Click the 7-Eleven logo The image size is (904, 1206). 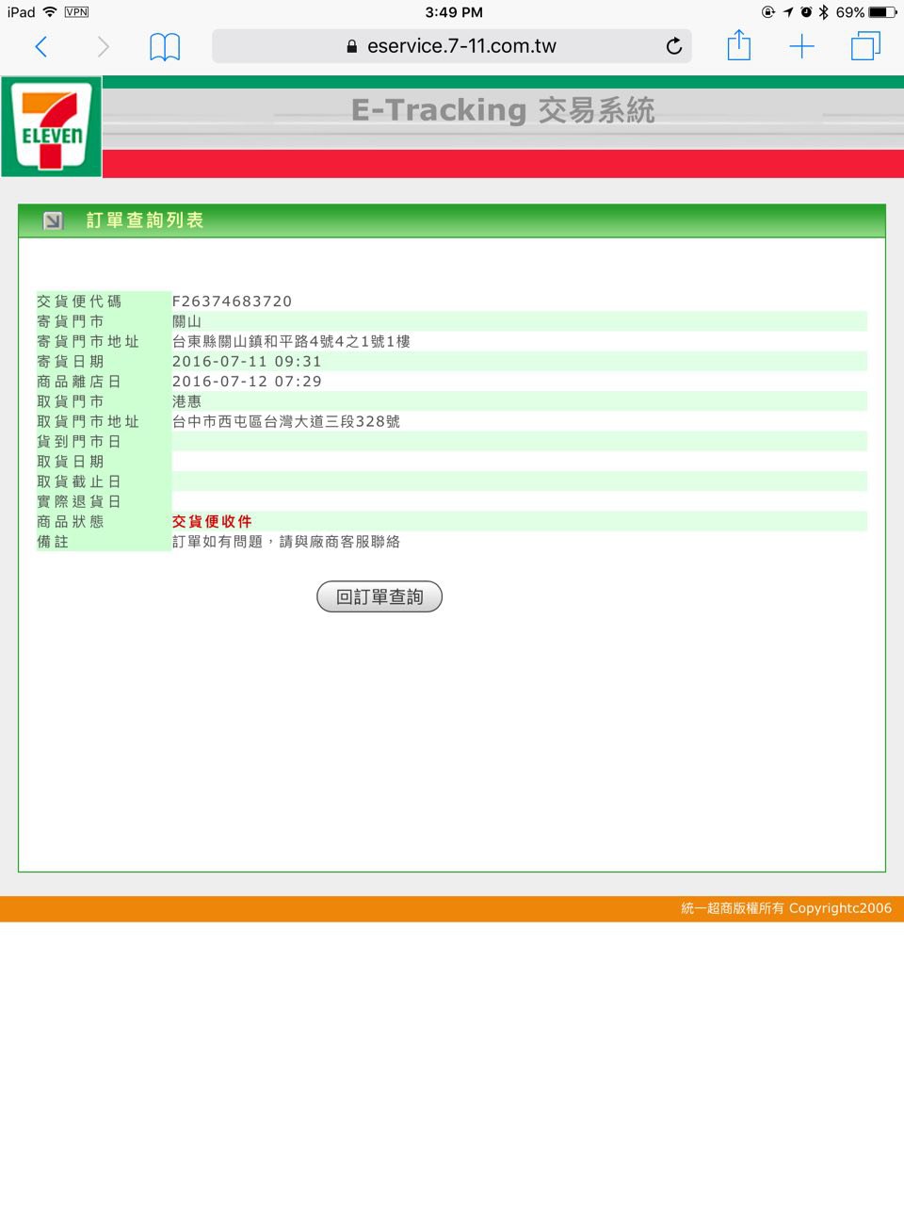click(52, 127)
